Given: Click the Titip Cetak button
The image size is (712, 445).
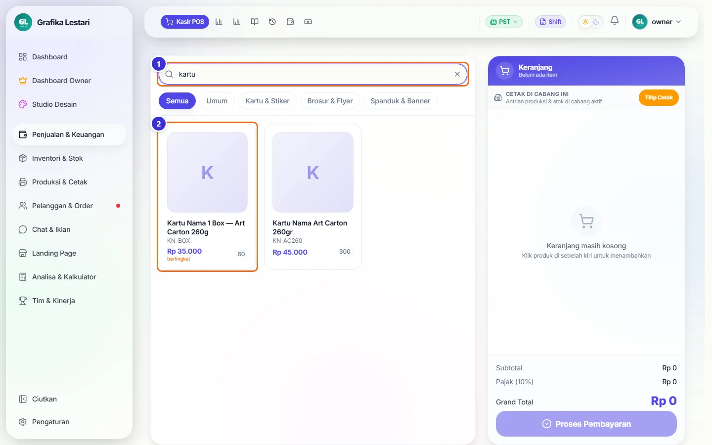Looking at the screenshot, I should click(x=659, y=97).
